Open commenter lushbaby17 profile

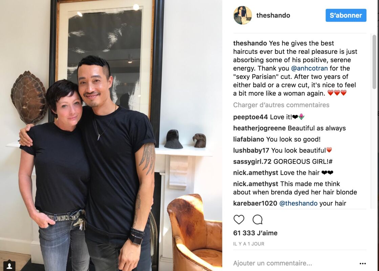click(251, 150)
